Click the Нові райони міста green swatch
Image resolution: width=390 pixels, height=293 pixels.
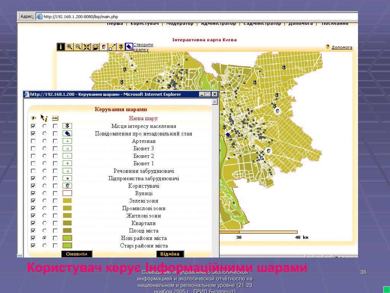click(x=67, y=238)
